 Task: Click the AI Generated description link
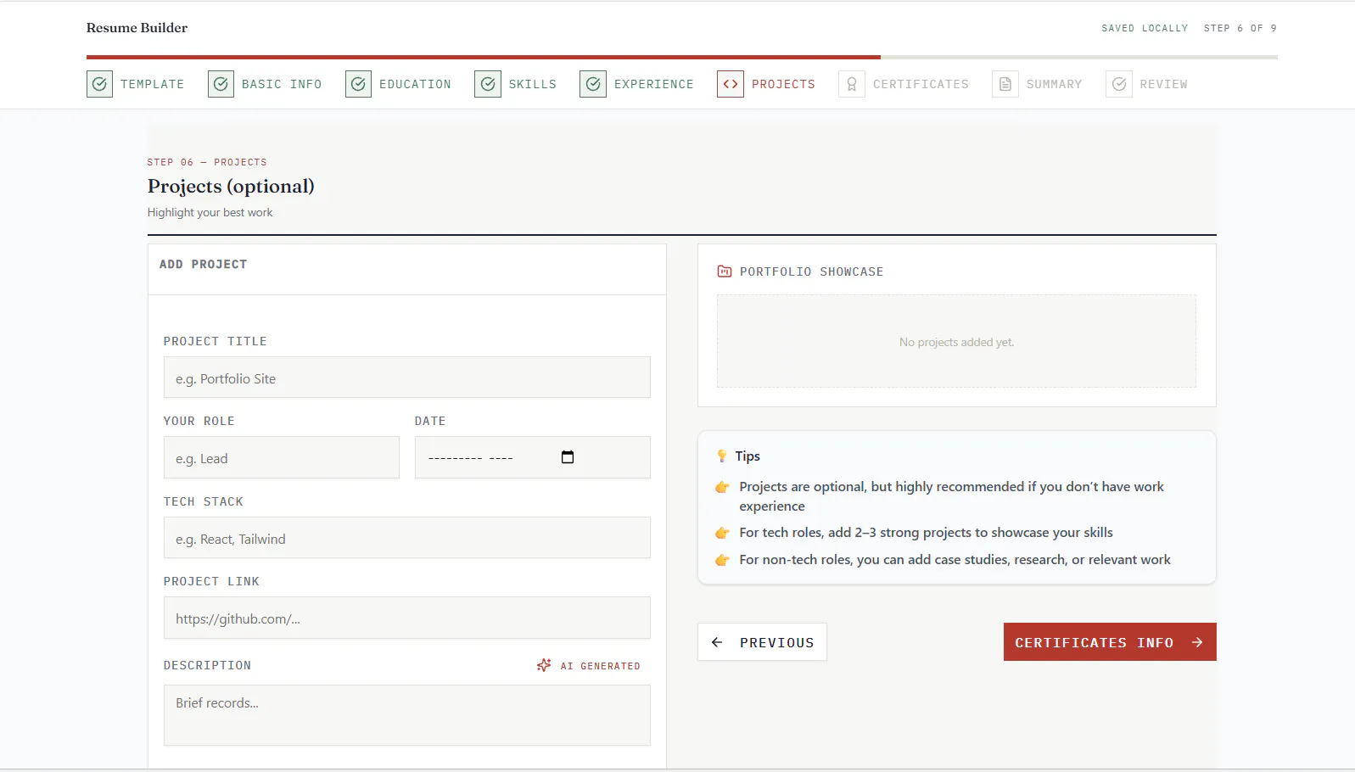(589, 666)
